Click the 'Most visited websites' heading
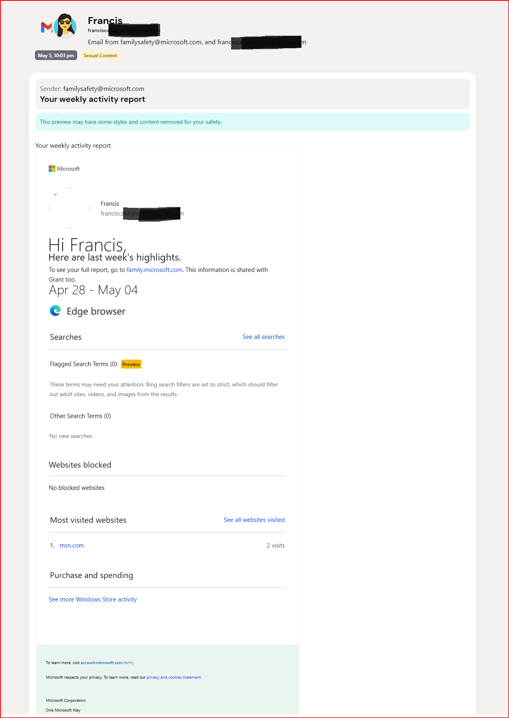 [x=88, y=520]
